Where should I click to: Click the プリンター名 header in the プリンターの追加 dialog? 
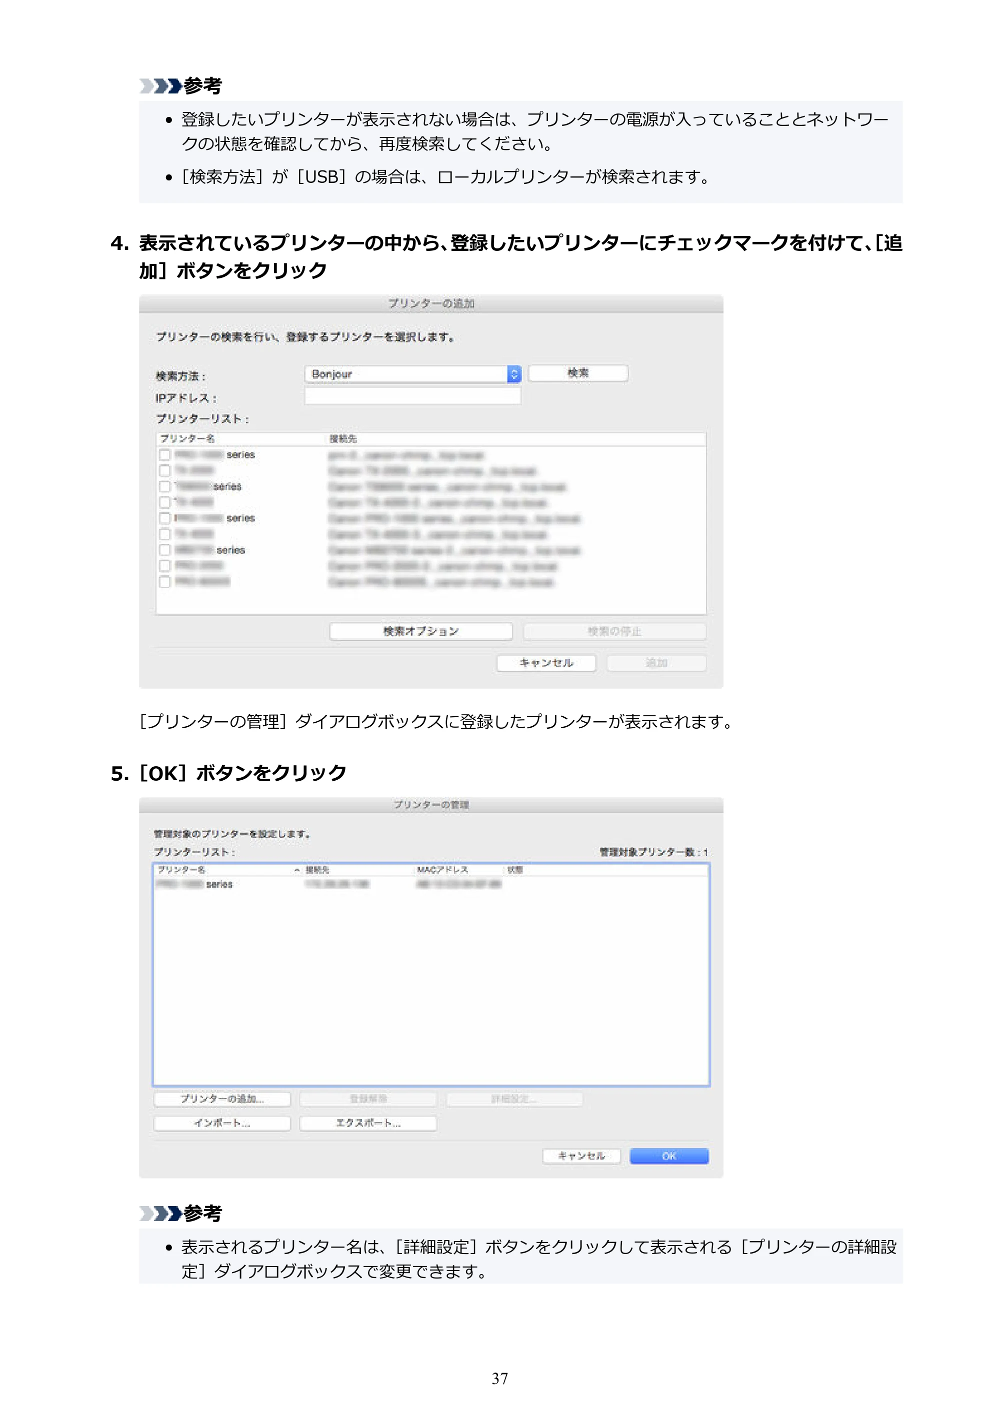[x=187, y=438]
